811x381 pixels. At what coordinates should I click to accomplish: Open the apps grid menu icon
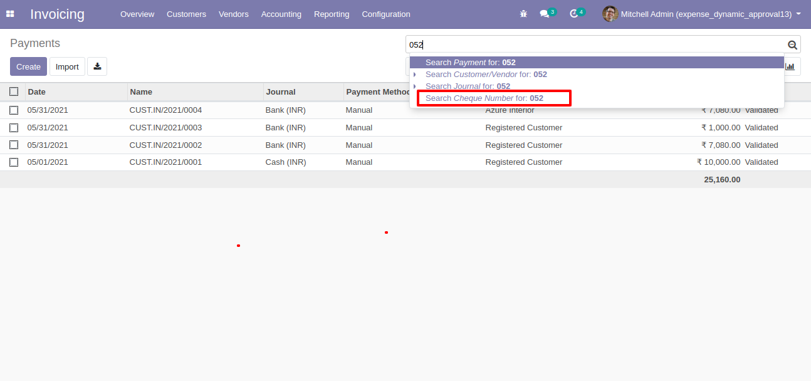pyautogui.click(x=10, y=14)
